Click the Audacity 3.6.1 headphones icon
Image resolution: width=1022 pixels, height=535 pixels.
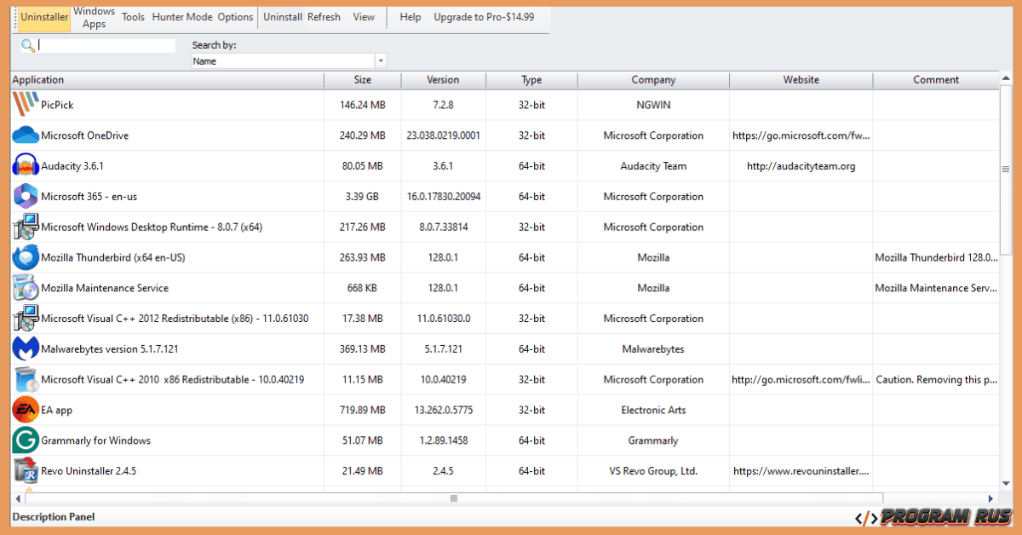[x=25, y=165]
